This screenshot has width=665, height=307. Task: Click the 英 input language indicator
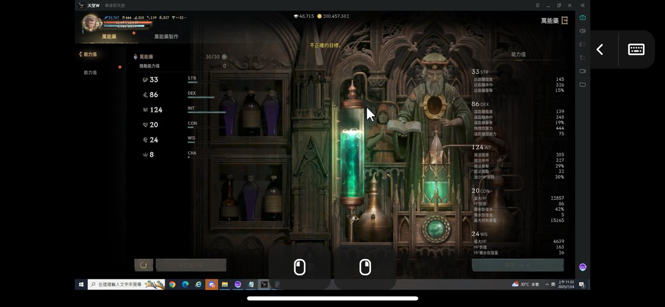click(x=553, y=284)
